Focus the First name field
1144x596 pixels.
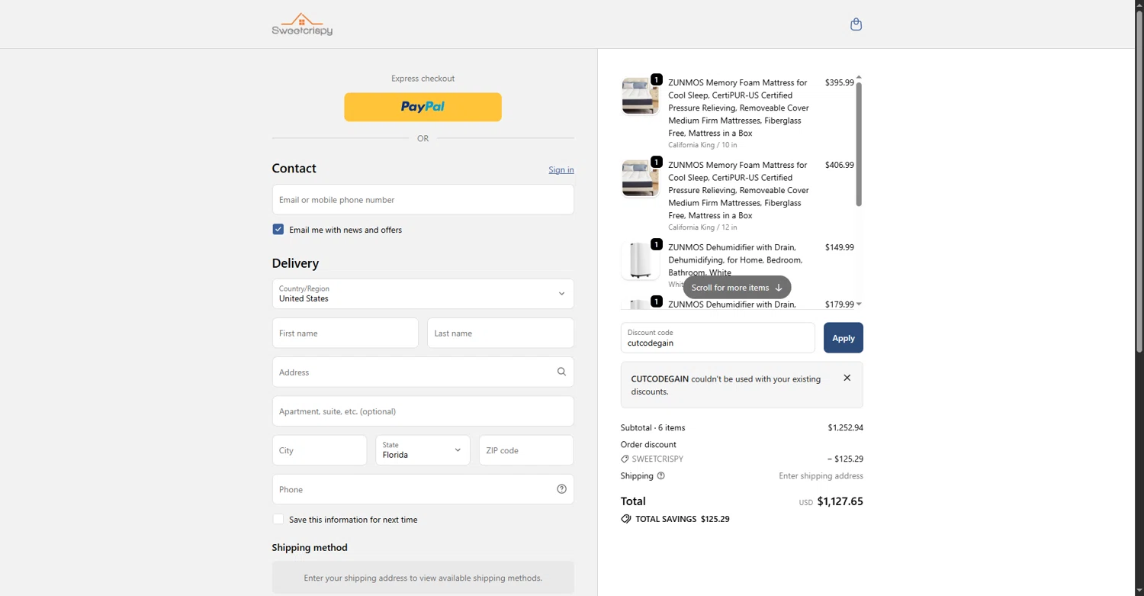(345, 333)
